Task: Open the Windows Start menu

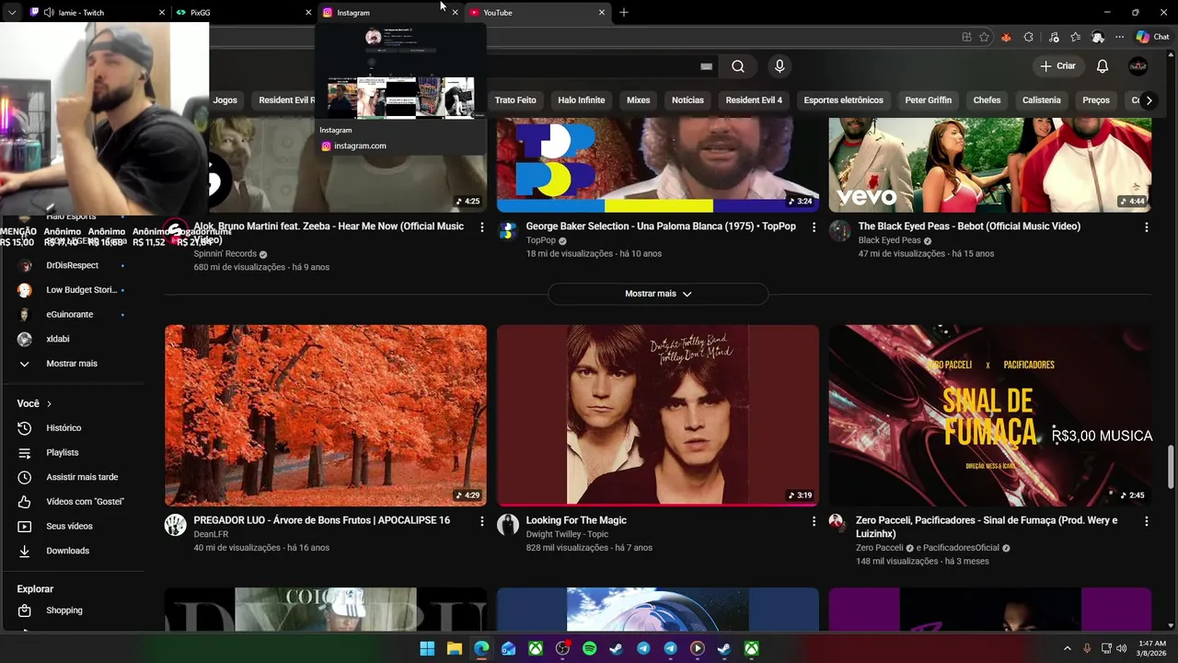Action: tap(427, 648)
